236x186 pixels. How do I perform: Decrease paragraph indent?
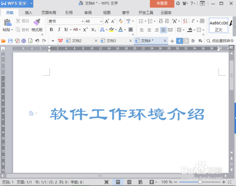[160, 21]
